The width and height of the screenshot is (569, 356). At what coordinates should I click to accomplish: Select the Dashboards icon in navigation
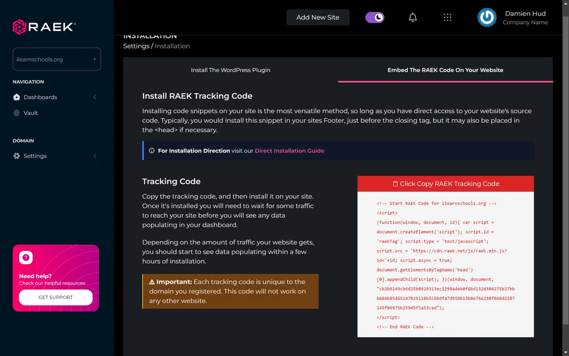coord(16,97)
